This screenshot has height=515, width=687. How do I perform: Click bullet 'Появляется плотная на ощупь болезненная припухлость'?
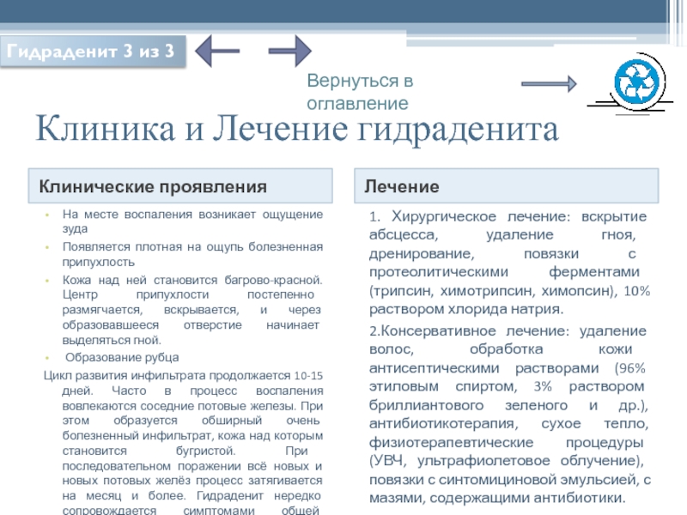pyautogui.click(x=192, y=254)
